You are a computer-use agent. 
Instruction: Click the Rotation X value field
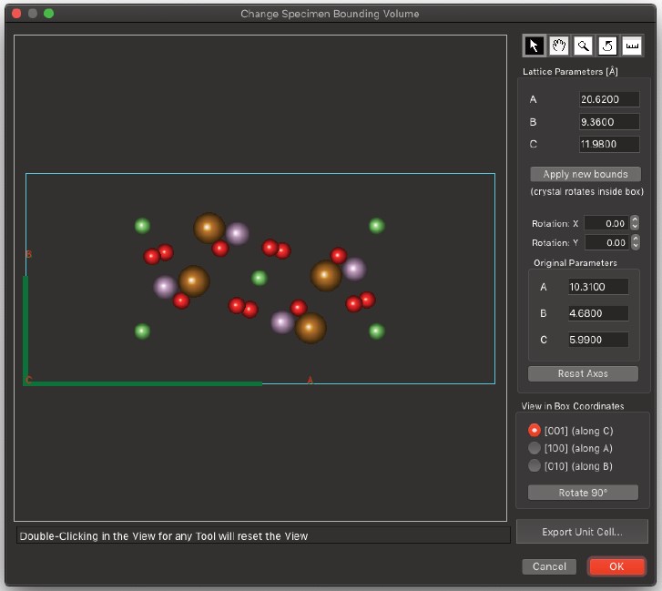tap(606, 223)
